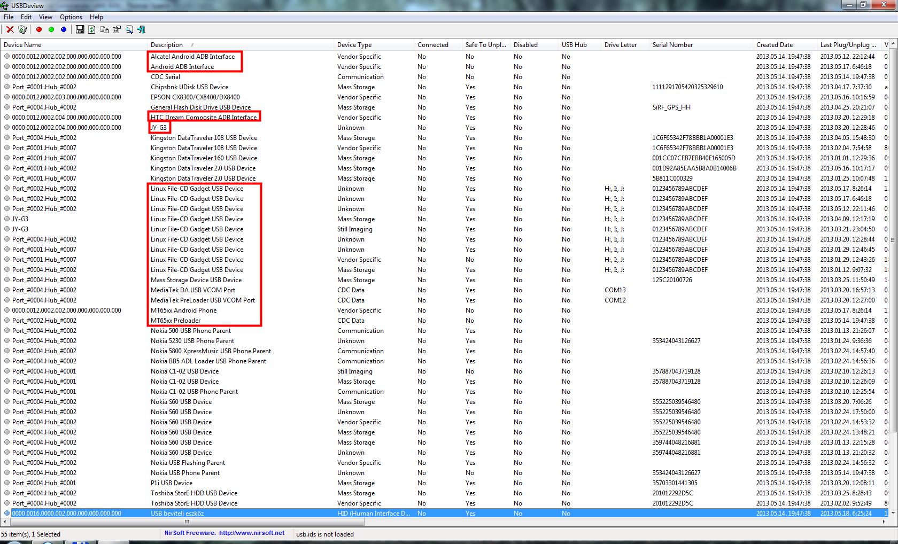Screen dimensions: 898x544
Task: Click the device icon of the selected USB beviteli eszköz row
Action: [x=7, y=514]
